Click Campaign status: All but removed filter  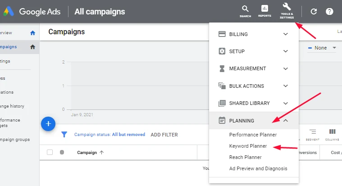[109, 135]
